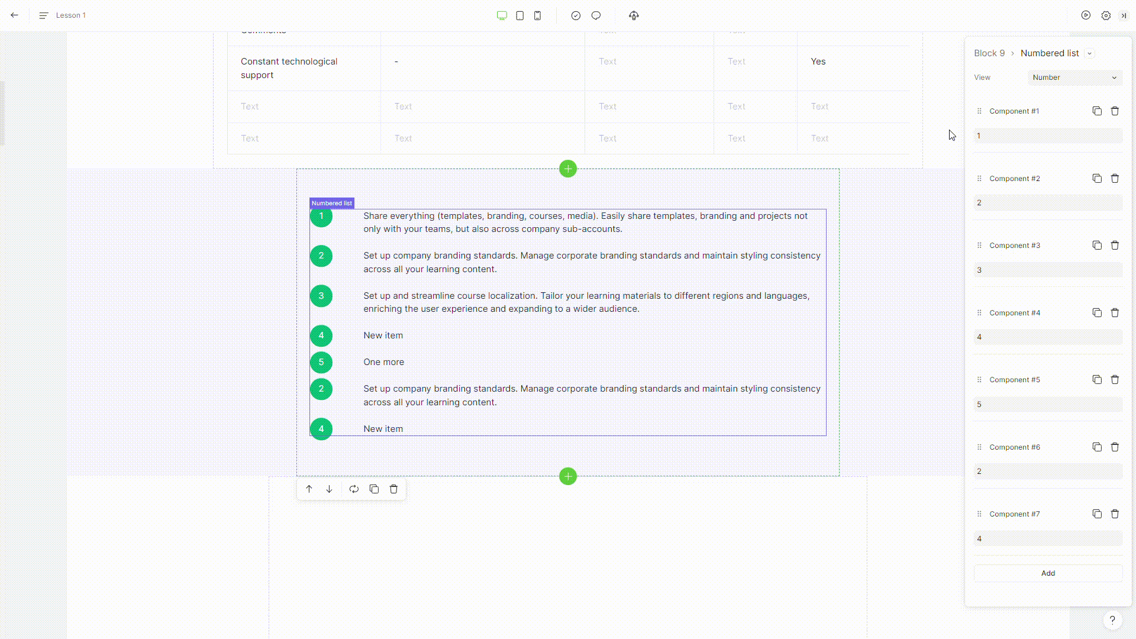Add a block above the numbered list
Screen dimensions: 1136x639
tap(568, 169)
